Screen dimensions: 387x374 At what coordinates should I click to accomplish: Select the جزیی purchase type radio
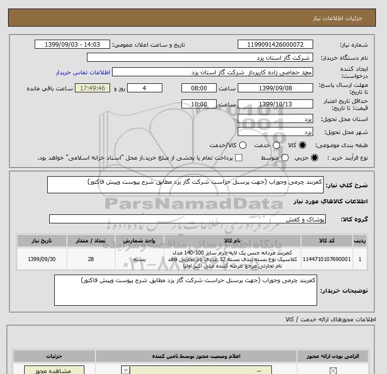coord(315,158)
